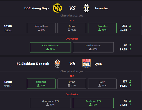The width and height of the screenshot is (142, 110).
Task: Choose Juventus 76% prediction option
Action: coord(102,28)
